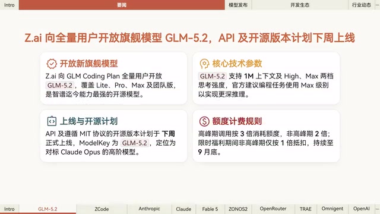This screenshot has height=214, width=380.
Task: Click the 开放新旗舰模型 card heading
Action: [88, 64]
